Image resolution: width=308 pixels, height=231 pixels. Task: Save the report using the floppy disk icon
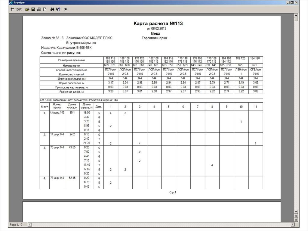pyautogui.click(x=33, y=9)
